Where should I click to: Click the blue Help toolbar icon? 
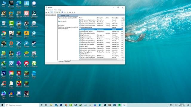(62, 12)
